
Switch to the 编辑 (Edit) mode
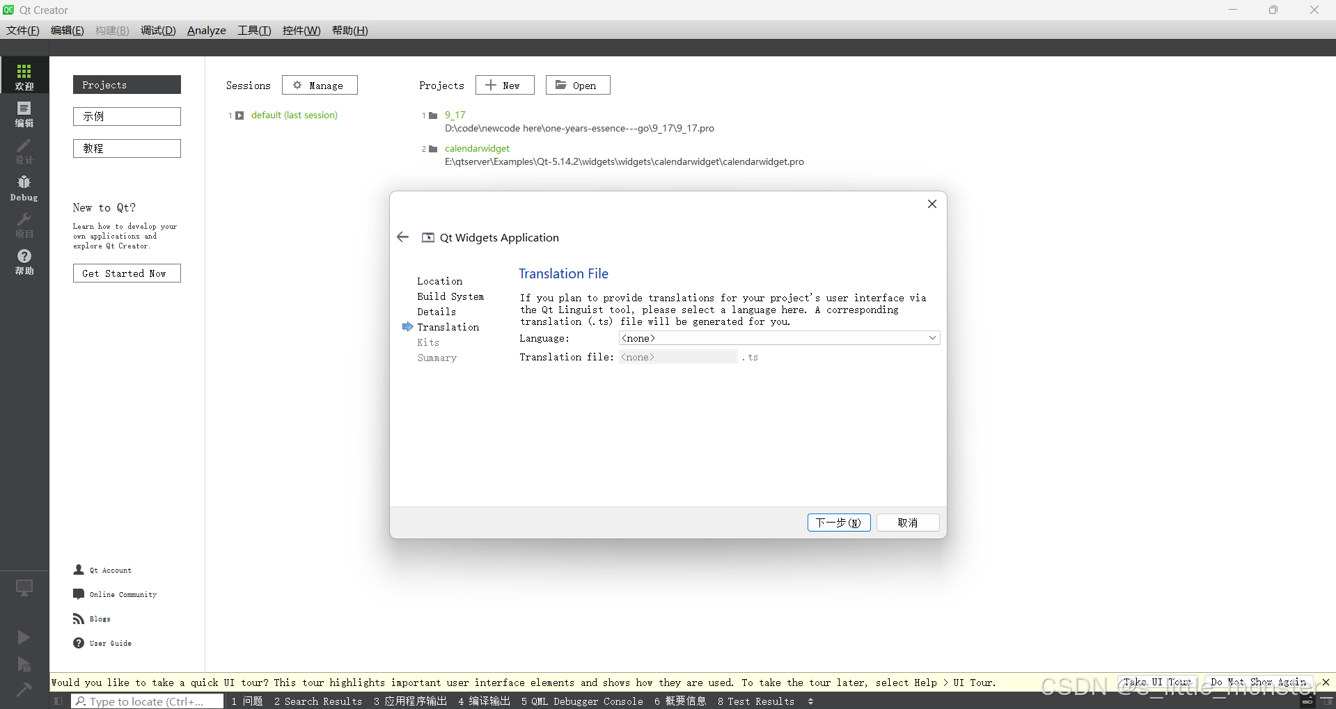coord(24,113)
